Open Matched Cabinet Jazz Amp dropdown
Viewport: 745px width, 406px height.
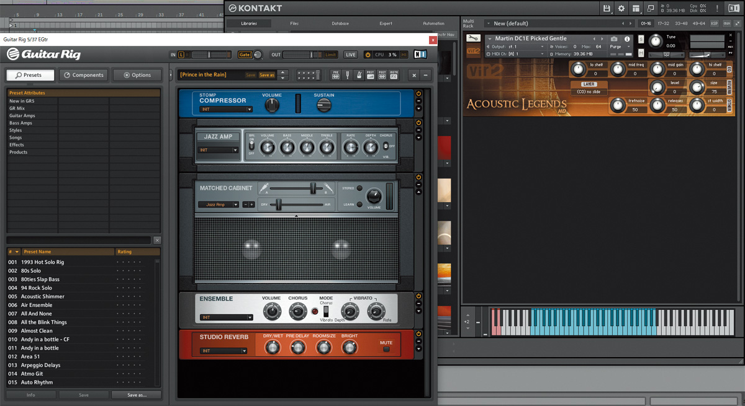click(219, 205)
